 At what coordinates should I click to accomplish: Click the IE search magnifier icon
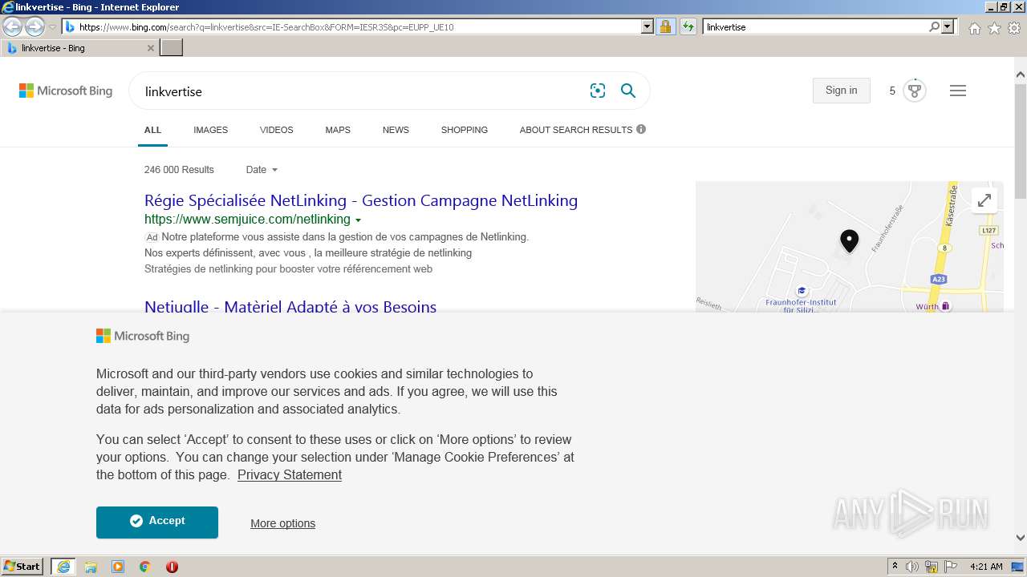coord(934,26)
